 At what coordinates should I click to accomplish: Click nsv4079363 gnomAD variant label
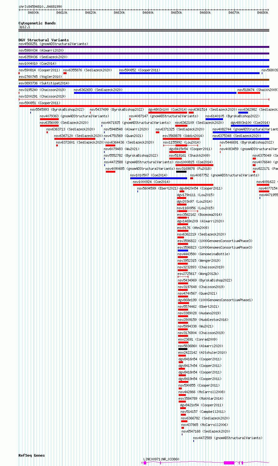point(75,116)
